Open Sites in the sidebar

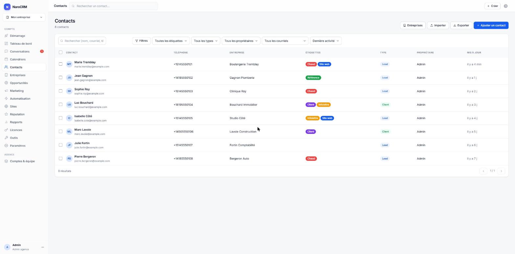point(24,107)
